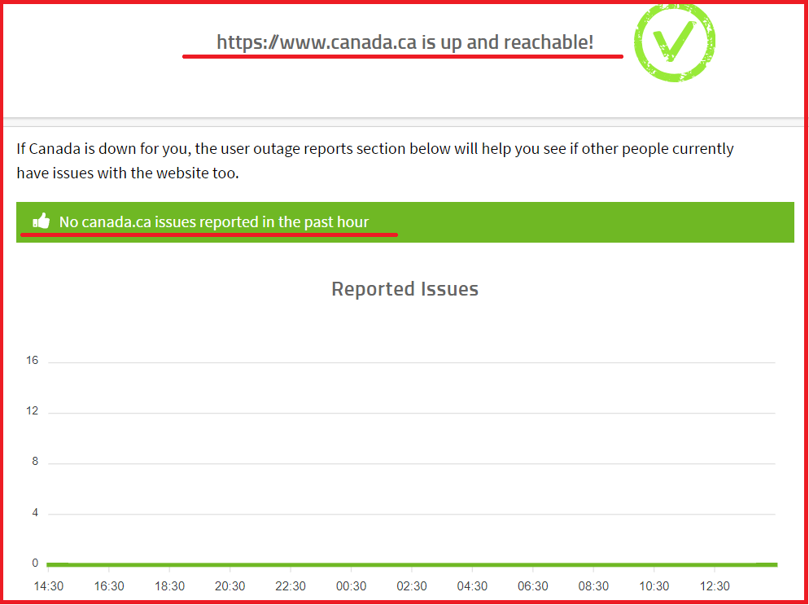Click the y-axis label 0
809x605 pixels.
(x=35, y=563)
